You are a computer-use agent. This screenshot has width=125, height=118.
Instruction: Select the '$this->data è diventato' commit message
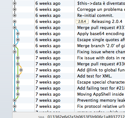click(x=101, y=4)
